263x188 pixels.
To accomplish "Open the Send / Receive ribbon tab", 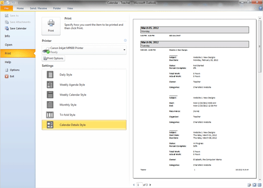I will [38, 8].
